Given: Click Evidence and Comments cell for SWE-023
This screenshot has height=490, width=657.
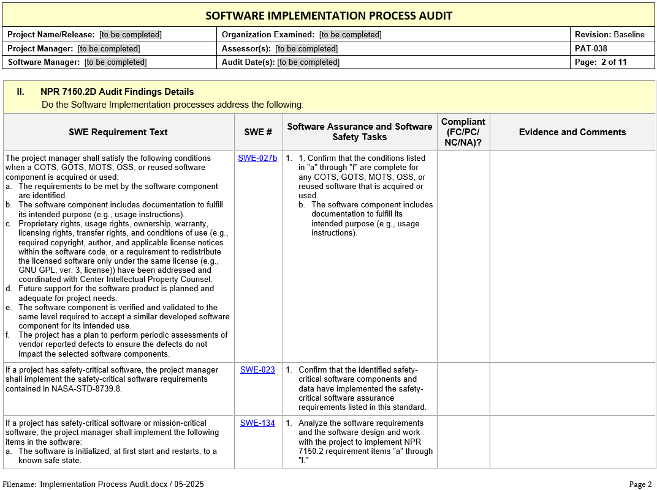Looking at the screenshot, I should [572, 388].
